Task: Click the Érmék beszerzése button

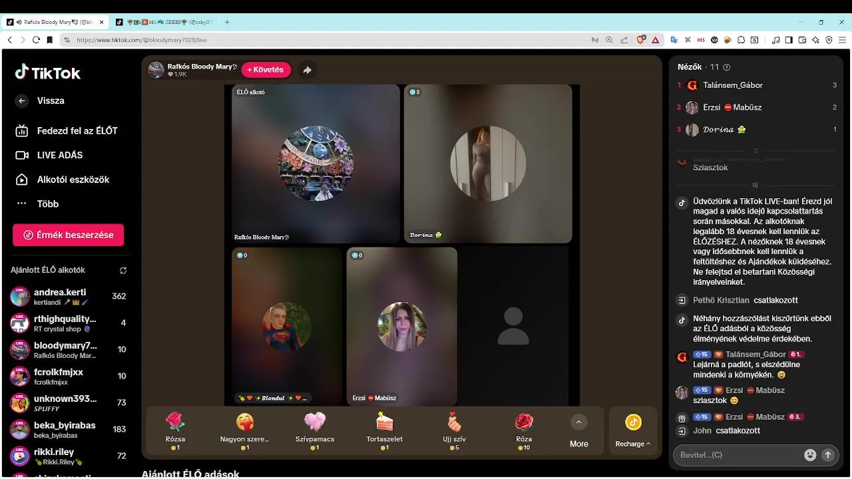Action: tap(68, 235)
